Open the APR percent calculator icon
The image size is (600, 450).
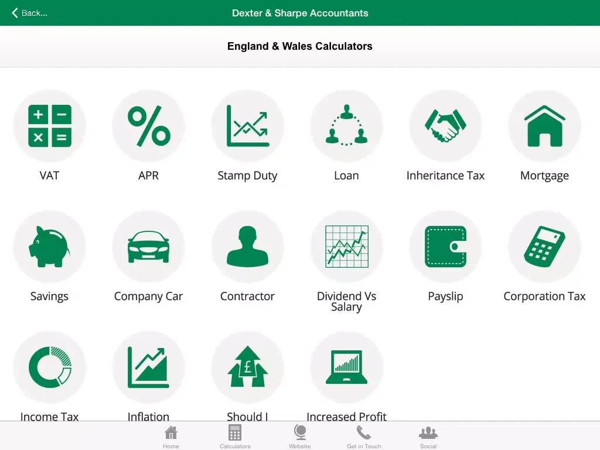click(148, 126)
